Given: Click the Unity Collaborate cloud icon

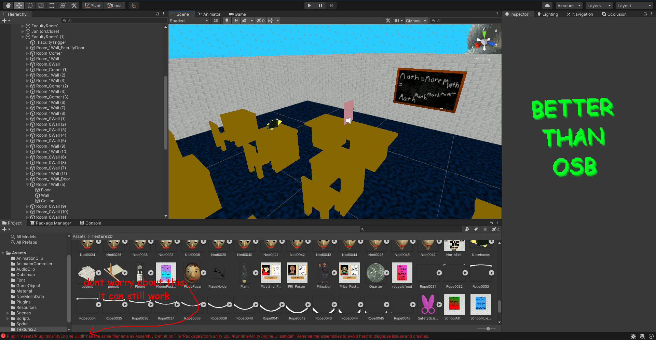Looking at the screenshot, I should (546, 5).
